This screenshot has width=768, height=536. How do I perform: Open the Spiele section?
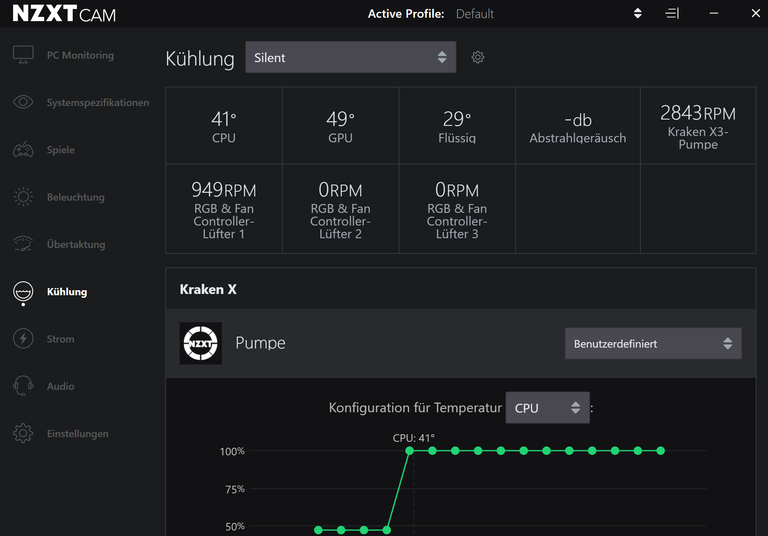click(x=60, y=150)
